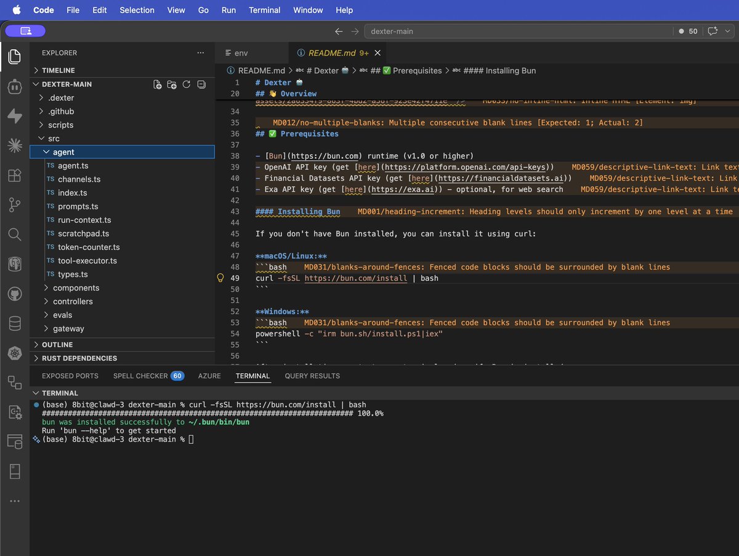
Task: Open the GitHub view in activity bar
Action: click(14, 294)
